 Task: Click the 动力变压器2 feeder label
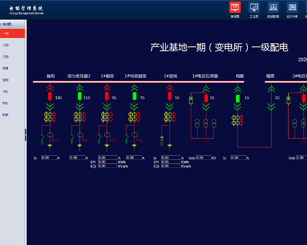(x=79, y=76)
